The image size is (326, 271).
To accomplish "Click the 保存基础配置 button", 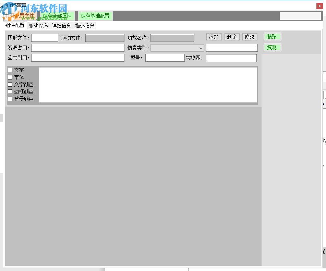I will coord(95,16).
